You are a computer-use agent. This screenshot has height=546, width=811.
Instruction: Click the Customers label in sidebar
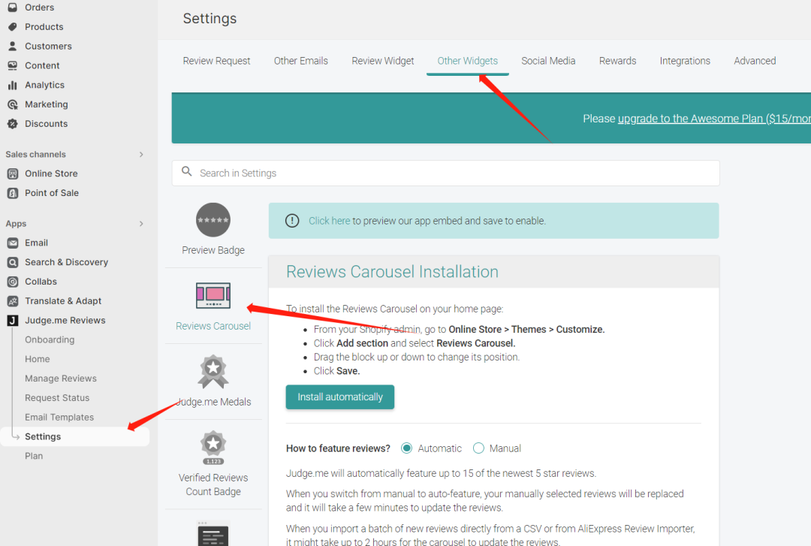pyautogui.click(x=48, y=46)
